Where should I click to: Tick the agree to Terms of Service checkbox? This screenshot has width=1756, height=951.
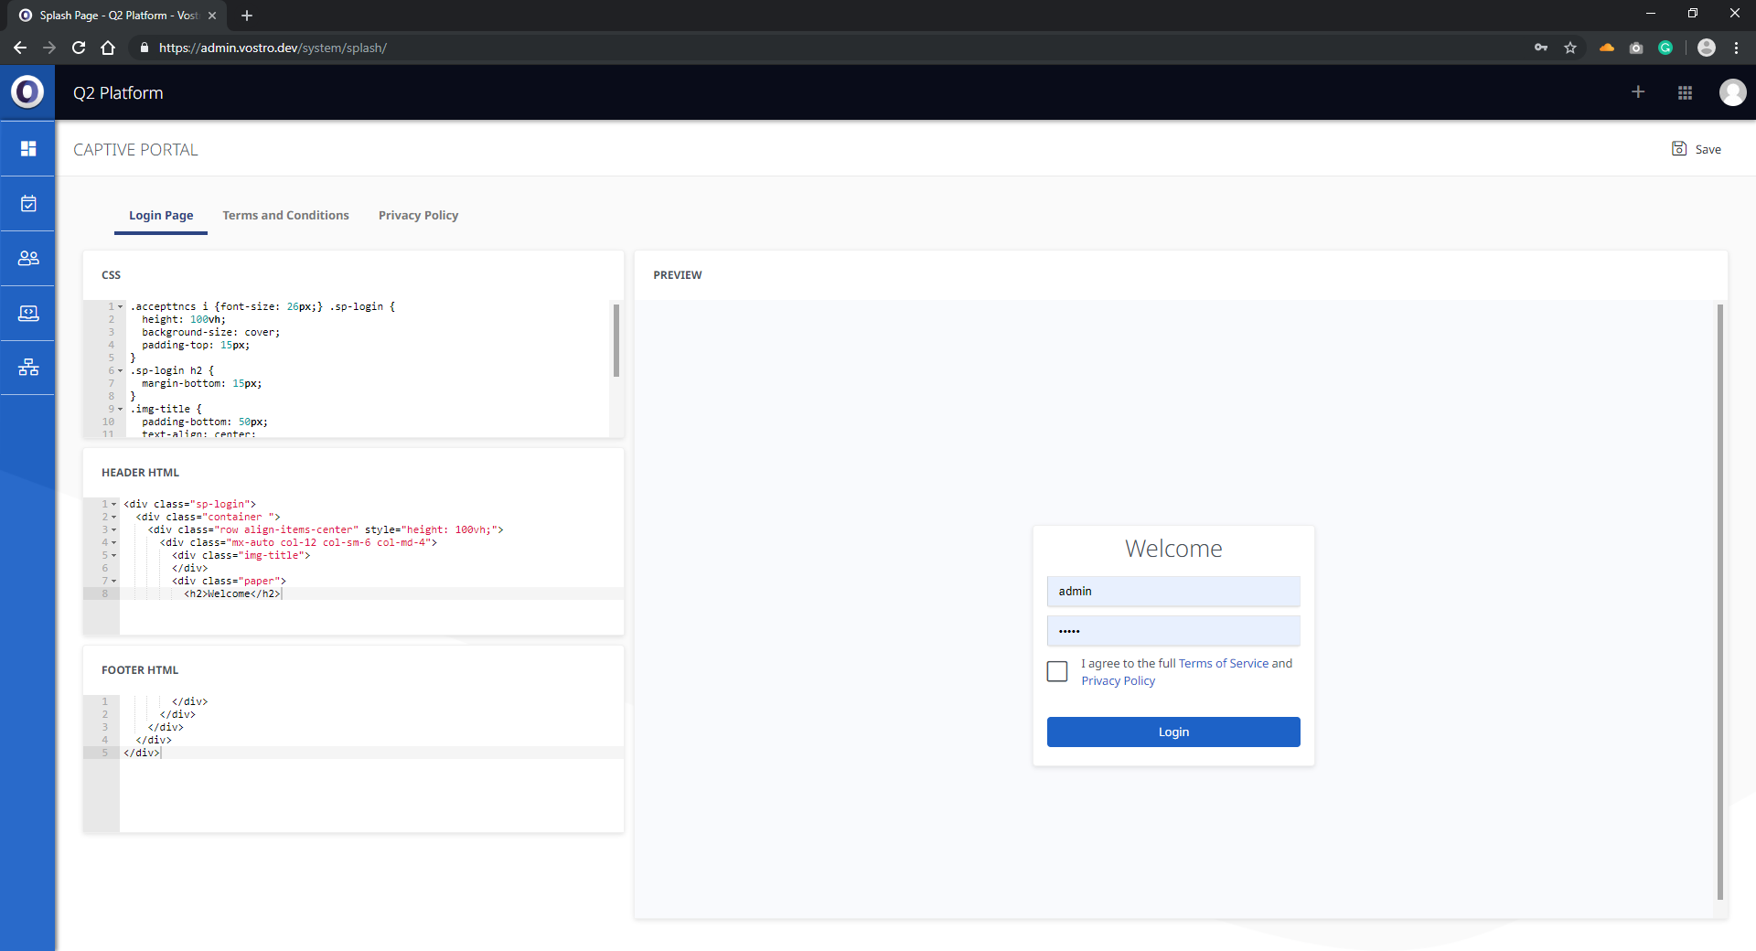pyautogui.click(x=1057, y=672)
